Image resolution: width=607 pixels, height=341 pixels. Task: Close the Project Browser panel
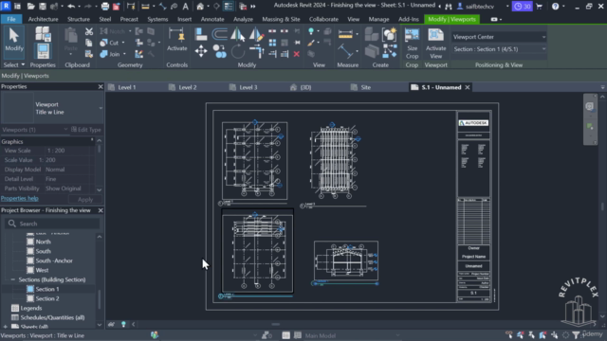101,210
